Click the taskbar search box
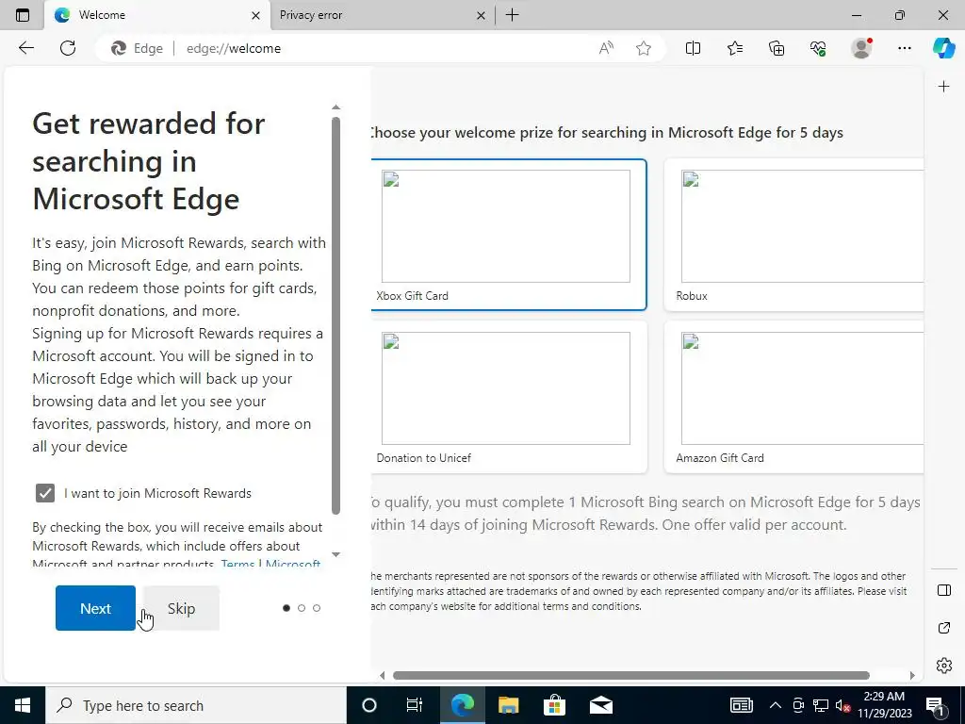Screen dimensions: 965x724 [x=196, y=705]
